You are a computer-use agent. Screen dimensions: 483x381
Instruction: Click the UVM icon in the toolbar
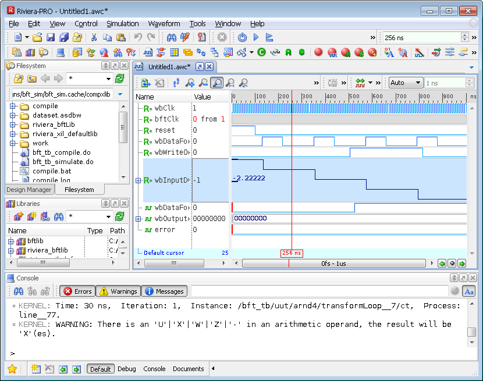pos(275,52)
